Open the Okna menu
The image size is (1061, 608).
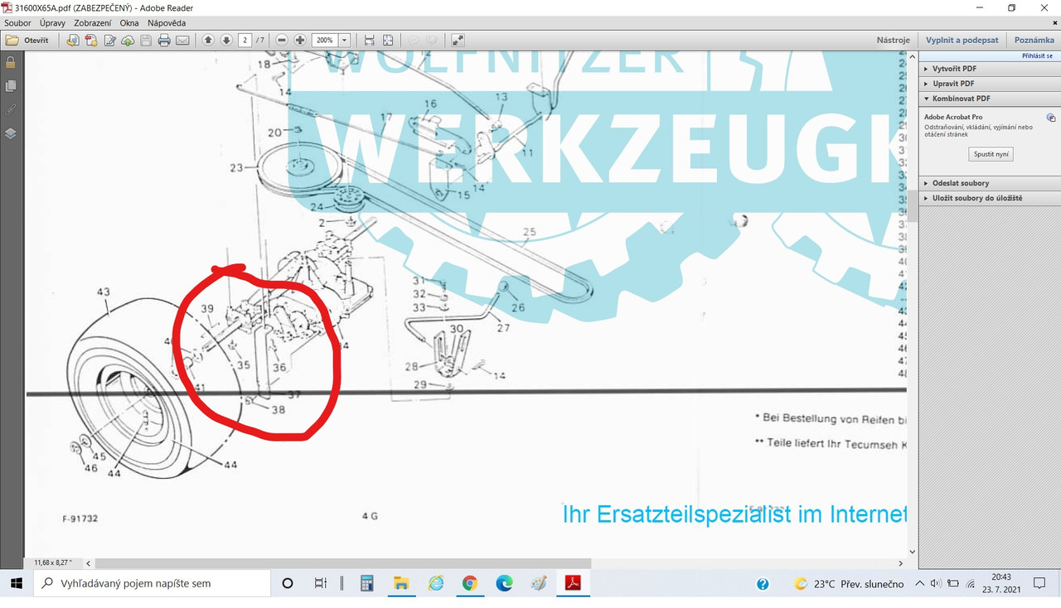128,23
